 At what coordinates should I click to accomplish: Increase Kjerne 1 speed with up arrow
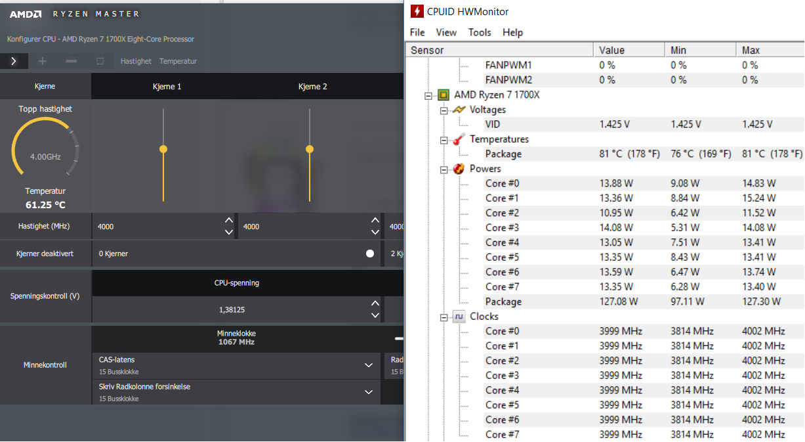coord(228,220)
